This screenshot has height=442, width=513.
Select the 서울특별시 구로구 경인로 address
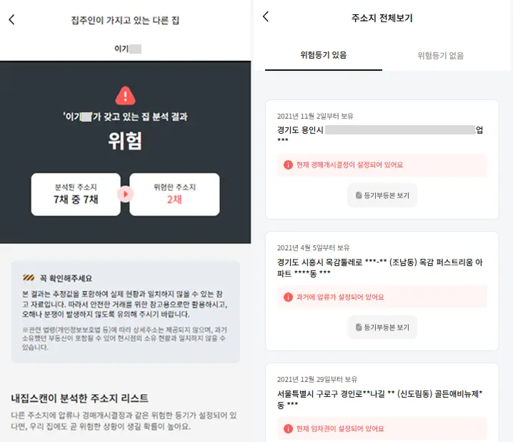380,399
